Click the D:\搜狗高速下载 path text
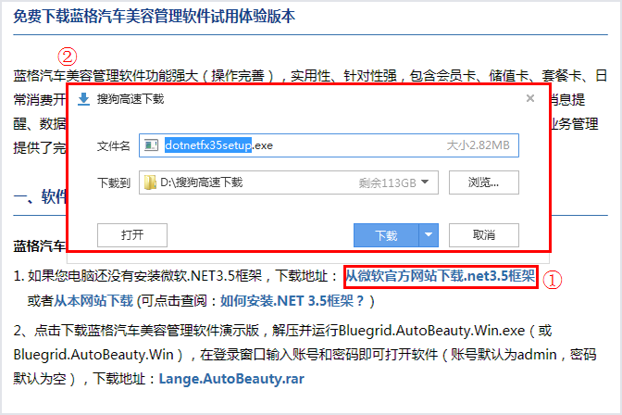 point(201,182)
